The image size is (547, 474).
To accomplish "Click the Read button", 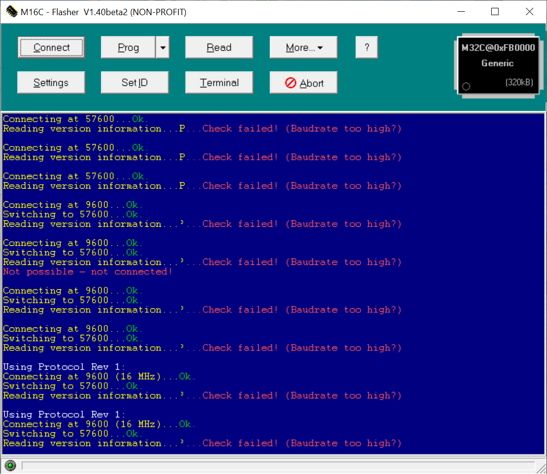I will 219,47.
